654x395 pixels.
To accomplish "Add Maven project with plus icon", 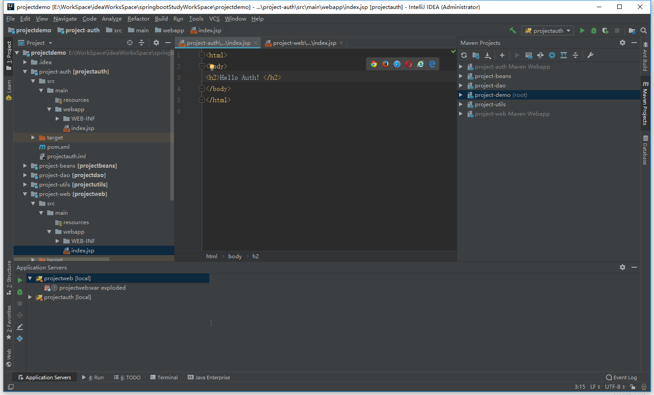I will coord(502,55).
